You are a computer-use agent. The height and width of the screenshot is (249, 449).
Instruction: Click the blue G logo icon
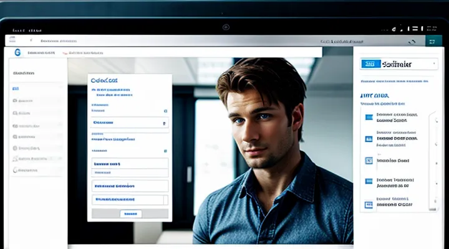[x=17, y=53]
